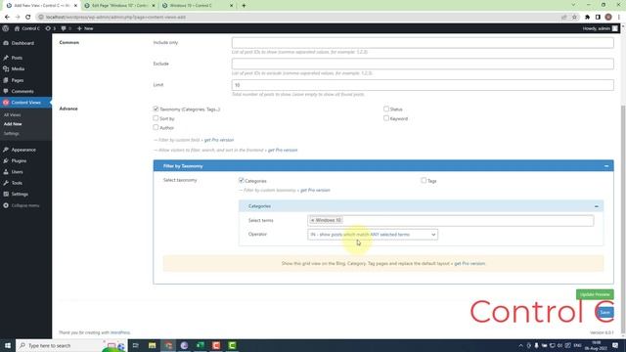626x352 pixels.
Task: Click the Update Preview button
Action: point(595,294)
